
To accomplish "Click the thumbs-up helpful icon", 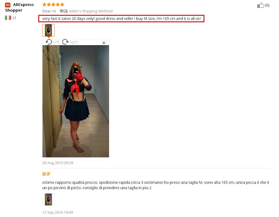I will (x=261, y=5).
